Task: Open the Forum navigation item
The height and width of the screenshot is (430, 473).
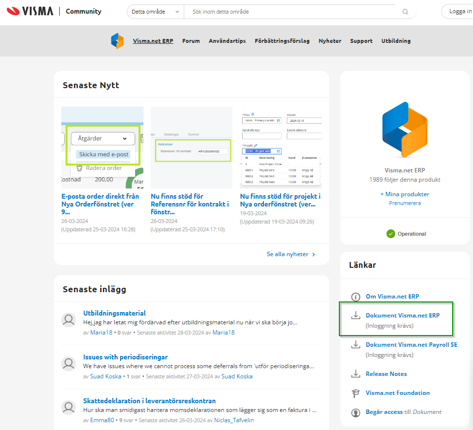Action: coord(191,41)
